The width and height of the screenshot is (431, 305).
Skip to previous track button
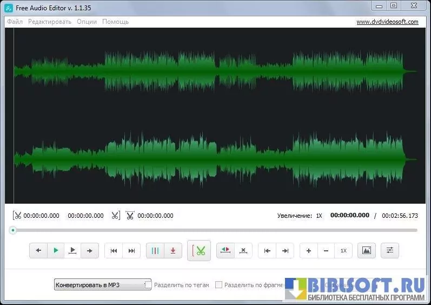click(114, 251)
